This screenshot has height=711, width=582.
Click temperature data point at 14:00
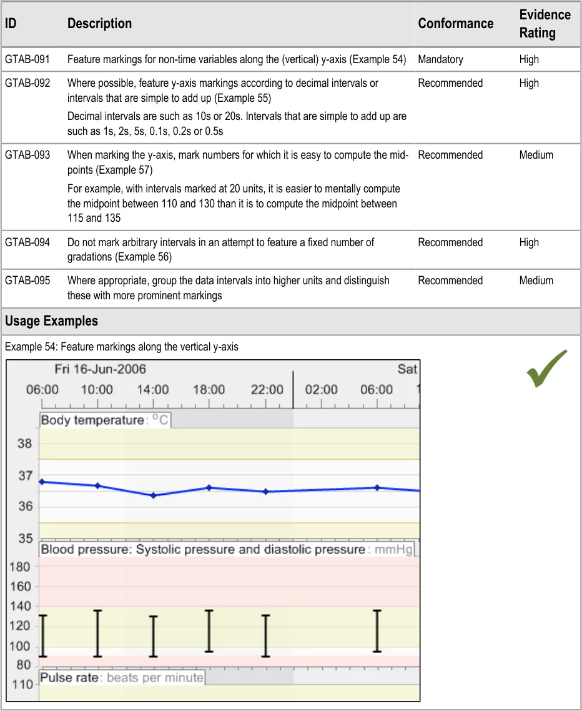(154, 495)
